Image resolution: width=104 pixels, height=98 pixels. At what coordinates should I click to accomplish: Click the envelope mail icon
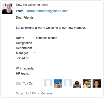(19, 83)
